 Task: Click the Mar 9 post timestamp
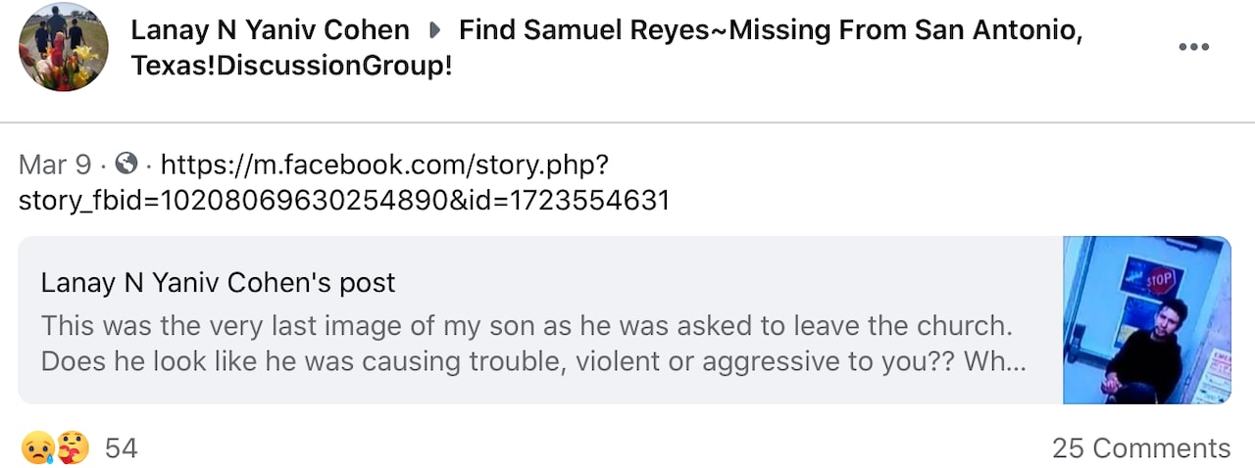click(x=55, y=164)
